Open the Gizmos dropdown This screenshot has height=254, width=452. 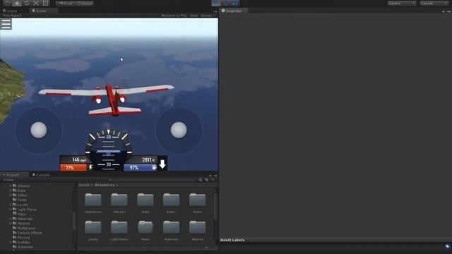tap(208, 16)
